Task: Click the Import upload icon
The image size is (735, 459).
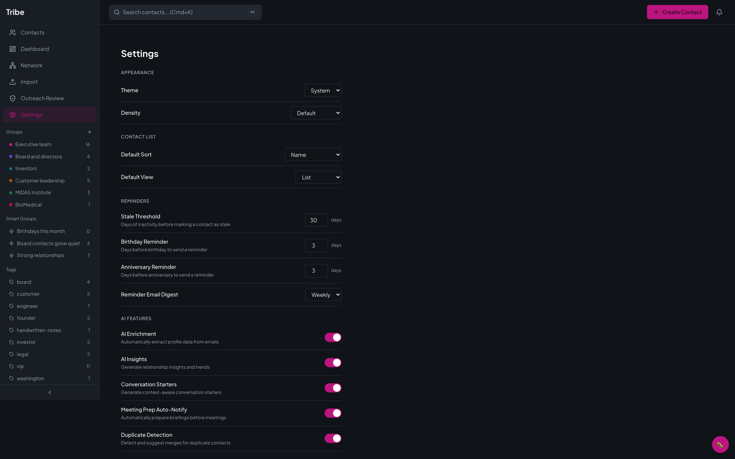Action: click(13, 82)
